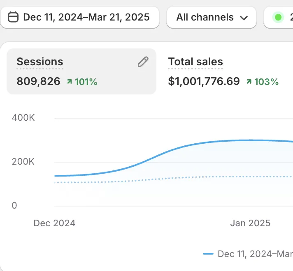
Task: Click the up arrow icon next to 103%
Action: coord(249,81)
